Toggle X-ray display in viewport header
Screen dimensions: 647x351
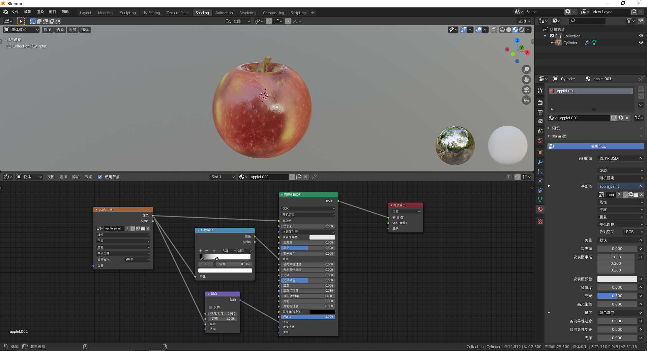point(494,30)
